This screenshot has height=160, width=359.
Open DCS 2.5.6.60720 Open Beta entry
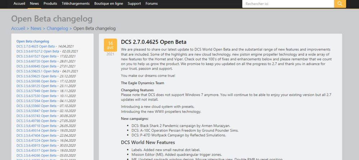click(37, 61)
